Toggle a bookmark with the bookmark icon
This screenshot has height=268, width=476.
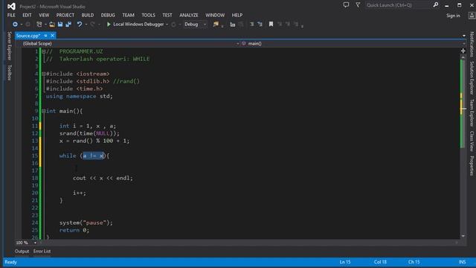pyautogui.click(x=271, y=25)
